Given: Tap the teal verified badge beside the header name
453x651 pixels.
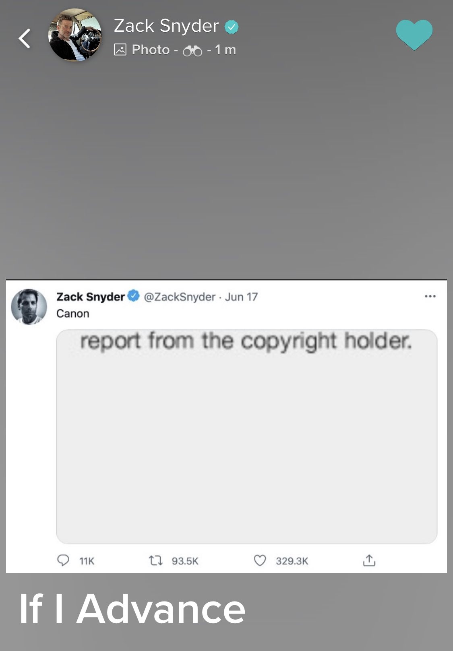Looking at the screenshot, I should point(232,27).
